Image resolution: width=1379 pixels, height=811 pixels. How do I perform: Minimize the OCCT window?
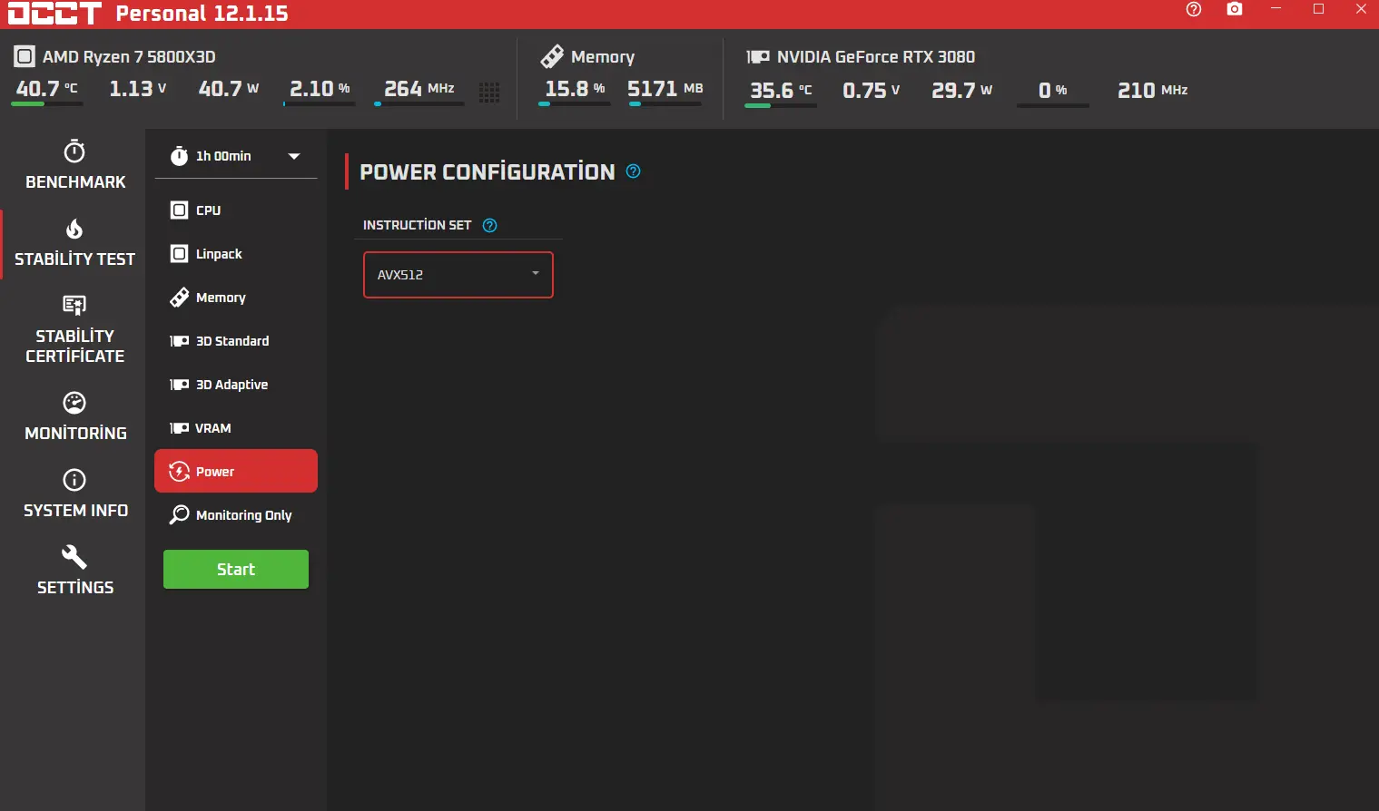pyautogui.click(x=1276, y=9)
